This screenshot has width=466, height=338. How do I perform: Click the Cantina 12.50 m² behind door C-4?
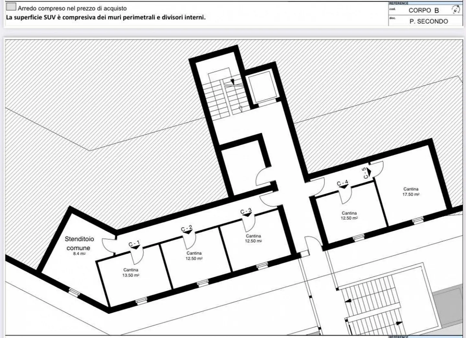349,215
